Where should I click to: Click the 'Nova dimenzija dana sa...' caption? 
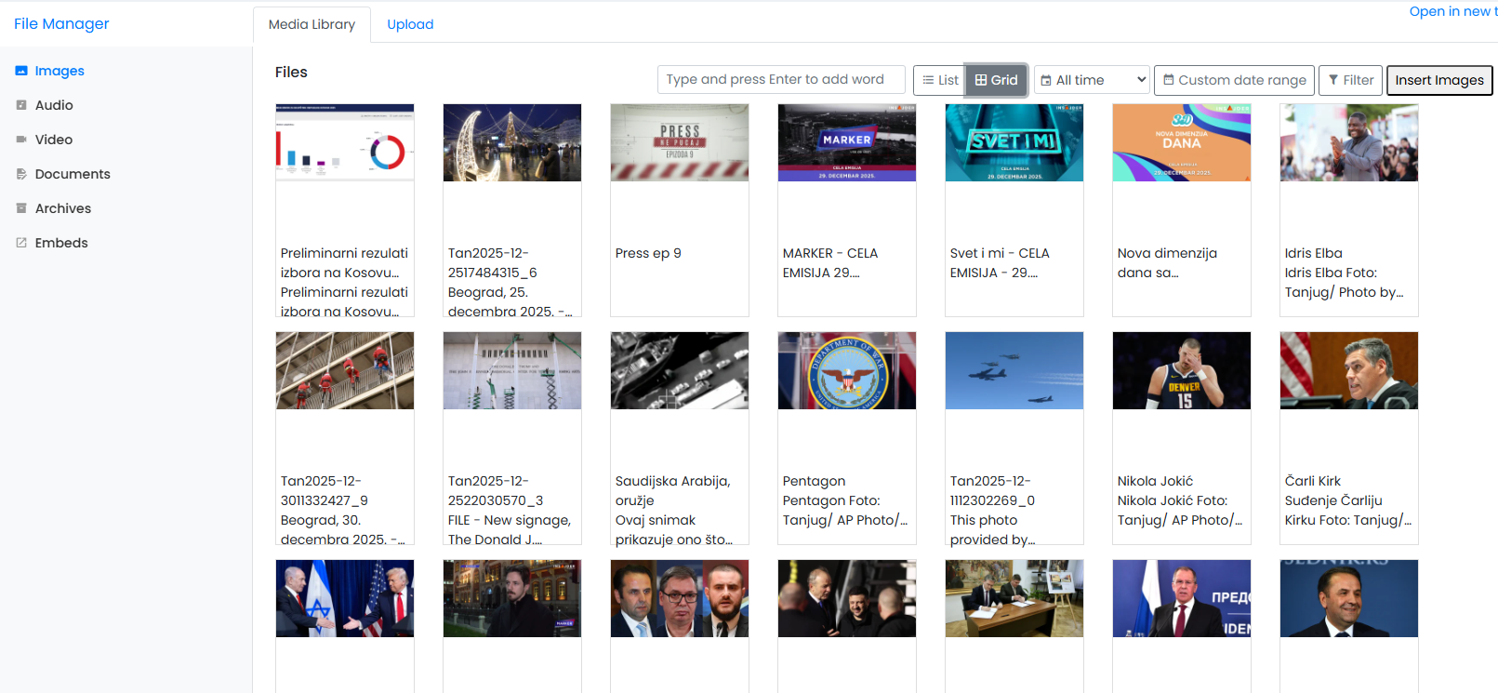[1167, 263]
